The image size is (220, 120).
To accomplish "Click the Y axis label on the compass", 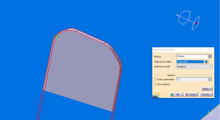I will pos(190,11).
